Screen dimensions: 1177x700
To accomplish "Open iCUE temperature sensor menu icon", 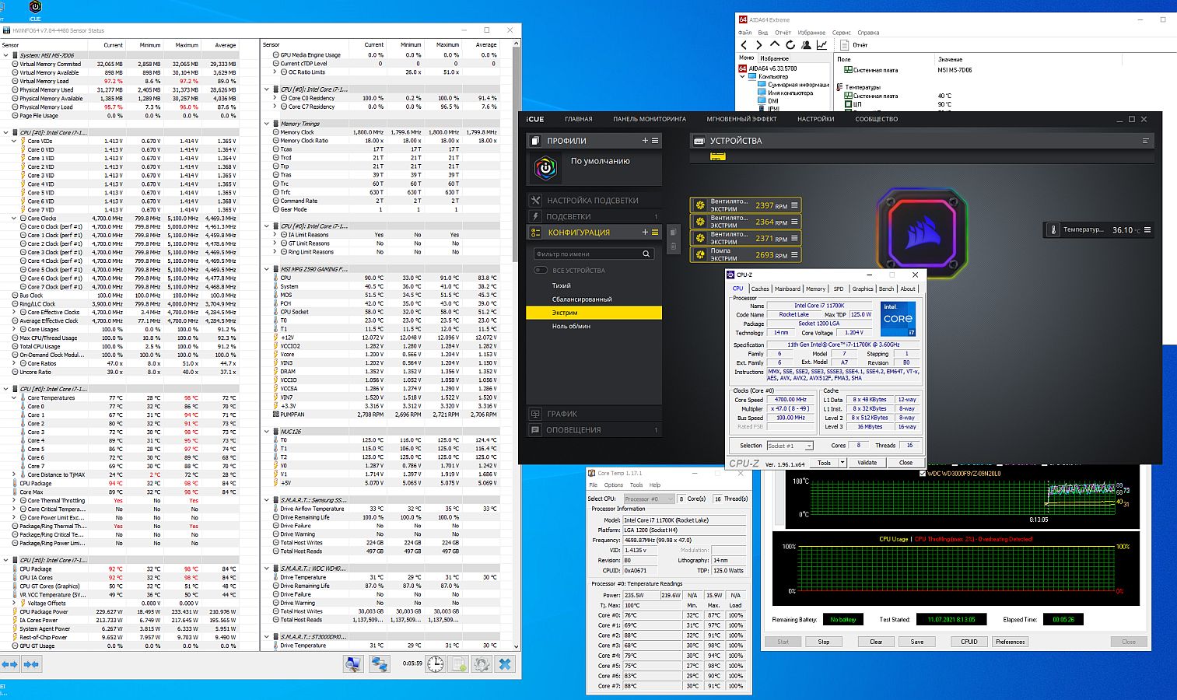I will 1147,230.
